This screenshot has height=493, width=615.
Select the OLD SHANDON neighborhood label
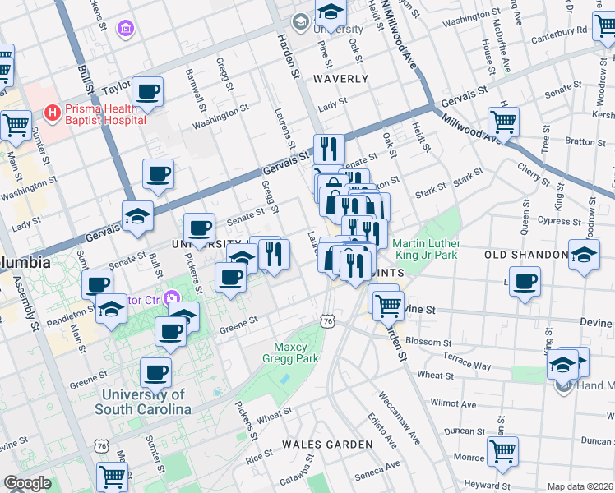coord(526,255)
